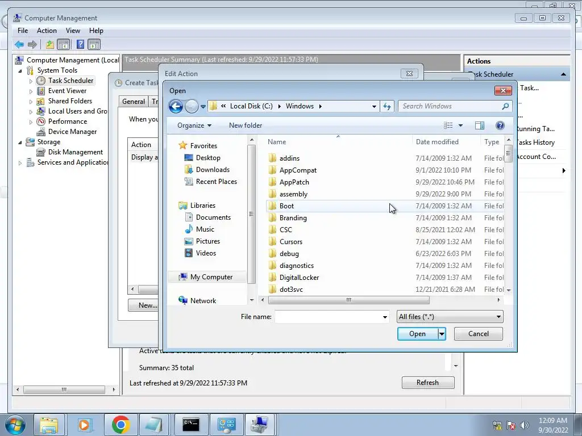Expand the Shared Folders node
The width and height of the screenshot is (582, 436).
(x=31, y=101)
